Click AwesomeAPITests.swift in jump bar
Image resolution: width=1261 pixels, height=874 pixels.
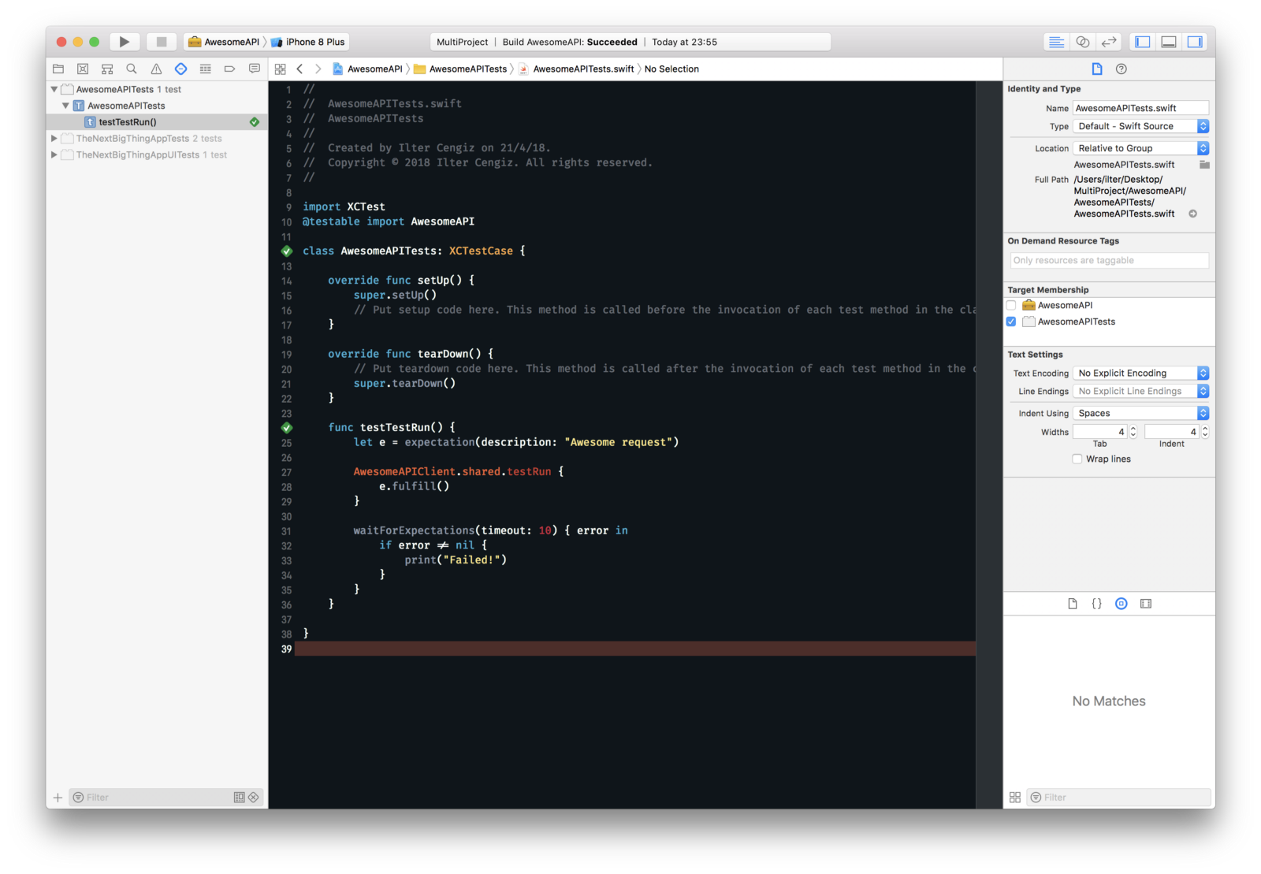576,69
